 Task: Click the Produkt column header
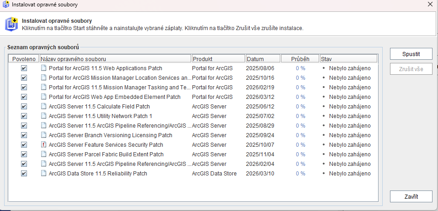(219, 59)
